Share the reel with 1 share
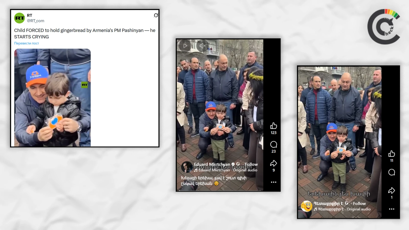 (392, 191)
